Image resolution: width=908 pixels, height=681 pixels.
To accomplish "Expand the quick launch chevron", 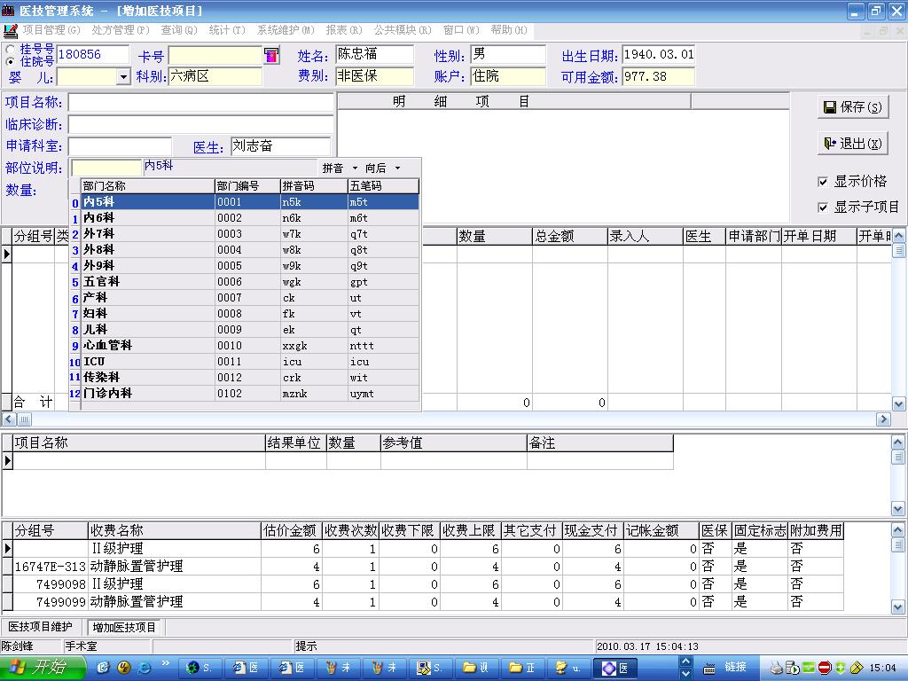I will pos(166,663).
